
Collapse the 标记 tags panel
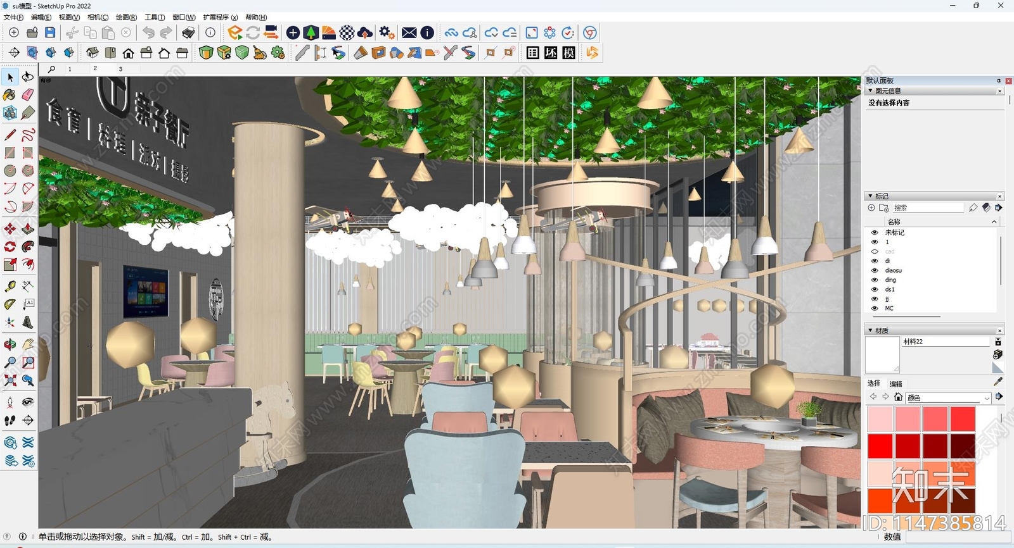point(870,196)
